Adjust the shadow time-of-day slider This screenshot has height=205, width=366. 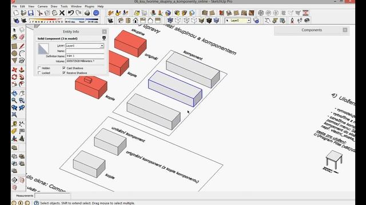click(x=82, y=20)
